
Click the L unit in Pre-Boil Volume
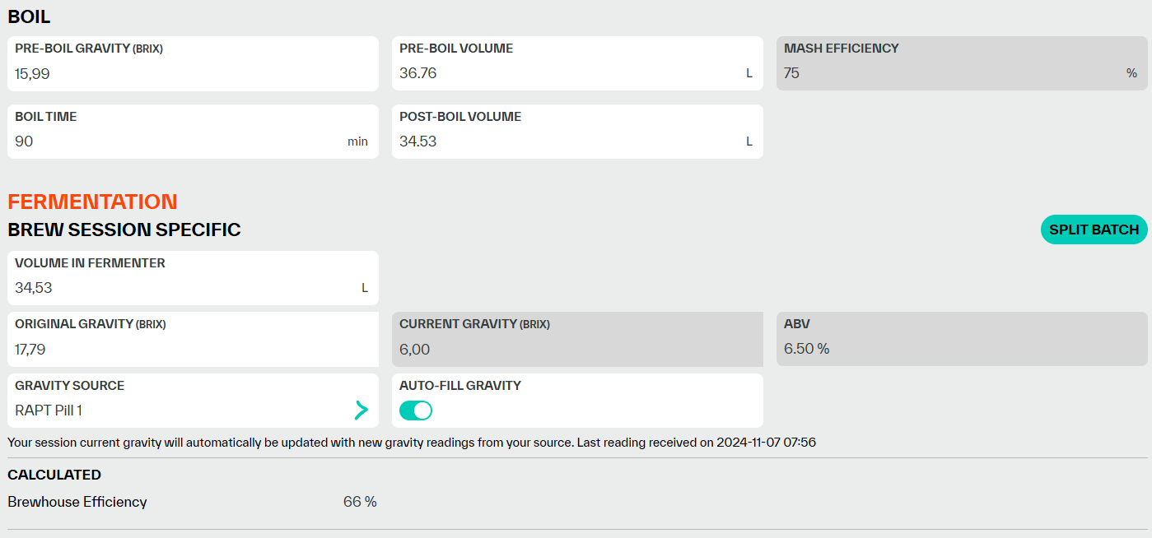(x=749, y=73)
